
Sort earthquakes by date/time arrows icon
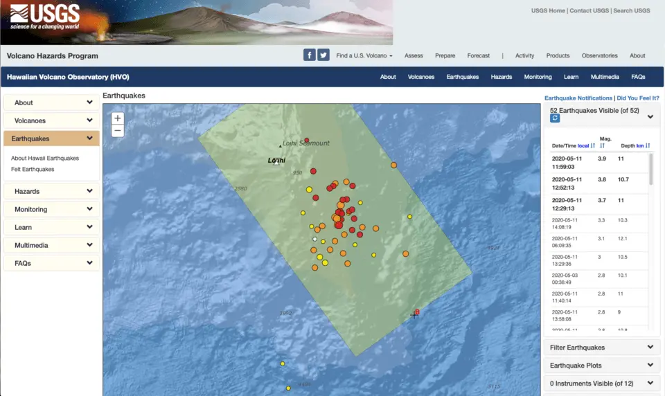click(x=593, y=145)
